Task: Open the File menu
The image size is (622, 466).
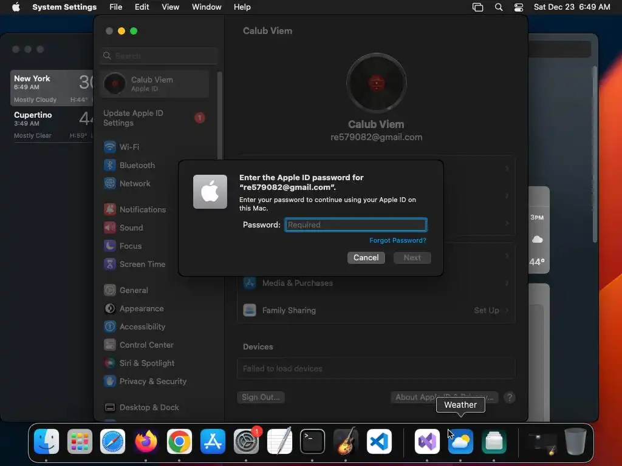Action: 116,7
